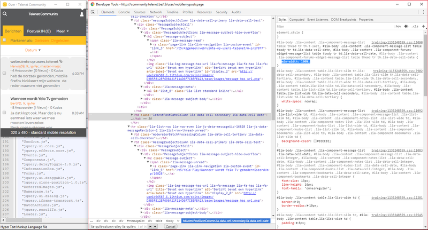Open author Herwig69 profile link
Viewport: 428px width, 230px height.
coord(18,66)
